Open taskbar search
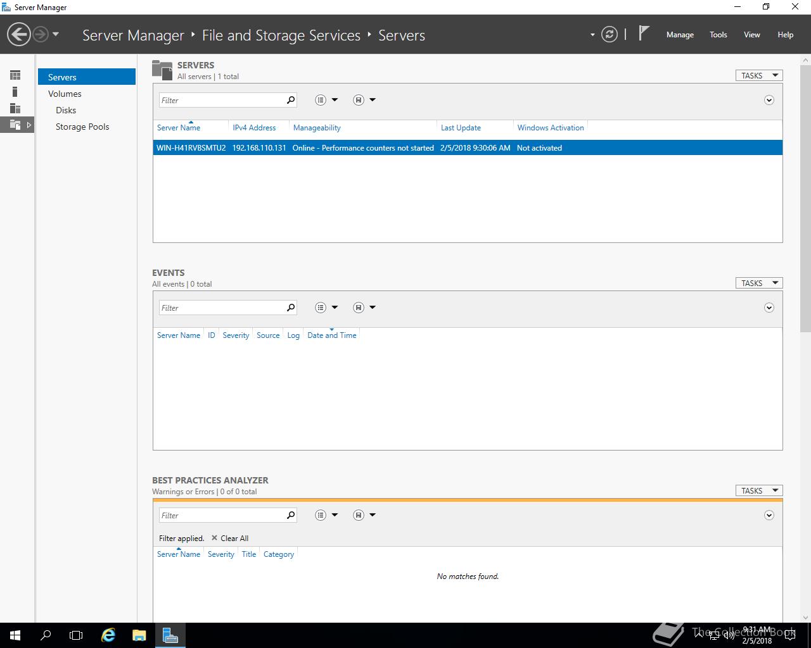The image size is (811, 648). pyautogui.click(x=46, y=635)
